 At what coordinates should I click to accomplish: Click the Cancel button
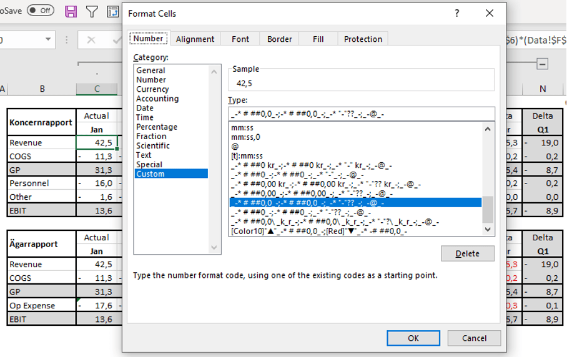point(474,338)
